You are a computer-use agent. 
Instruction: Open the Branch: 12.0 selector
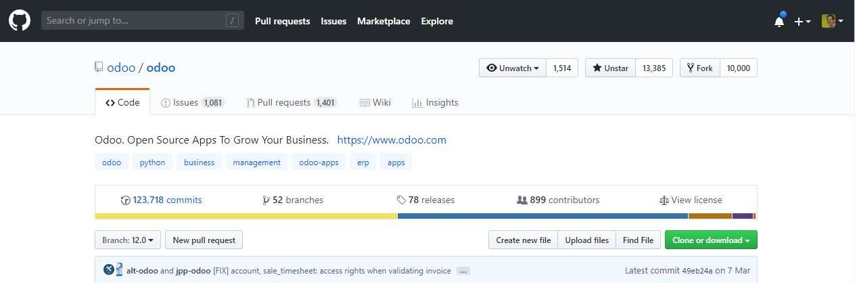[x=128, y=240]
